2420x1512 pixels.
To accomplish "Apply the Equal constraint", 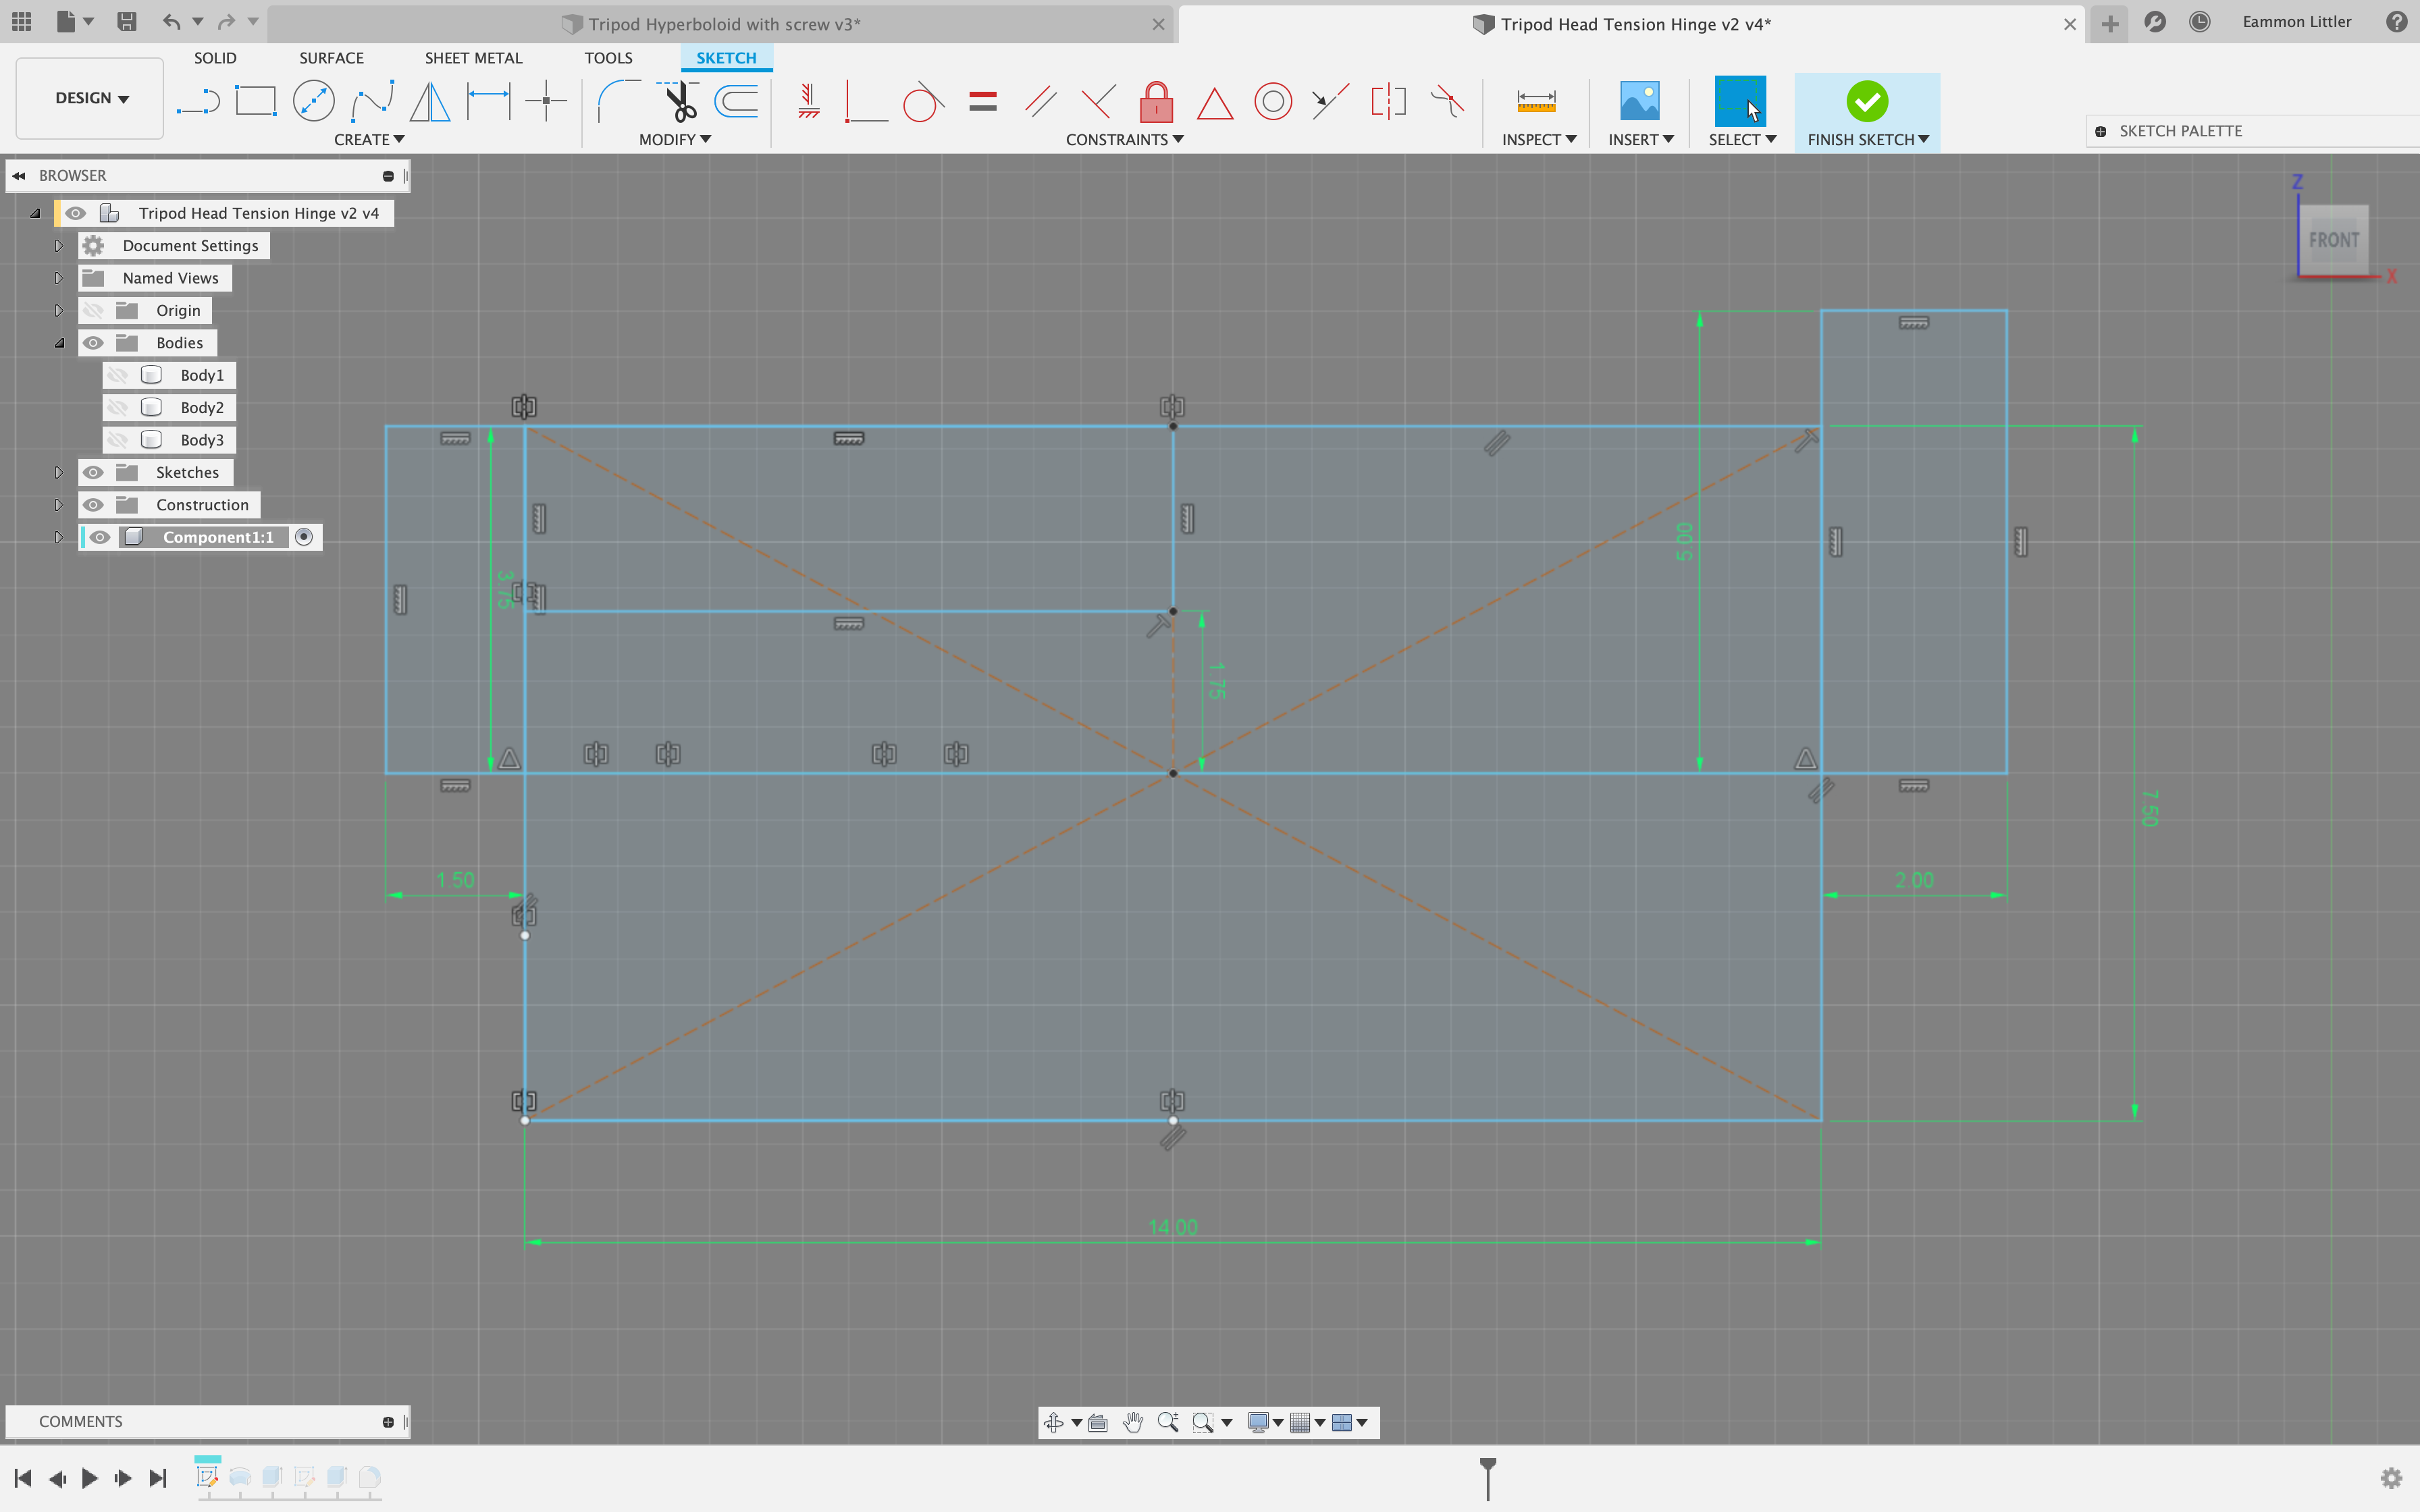I will click(982, 101).
